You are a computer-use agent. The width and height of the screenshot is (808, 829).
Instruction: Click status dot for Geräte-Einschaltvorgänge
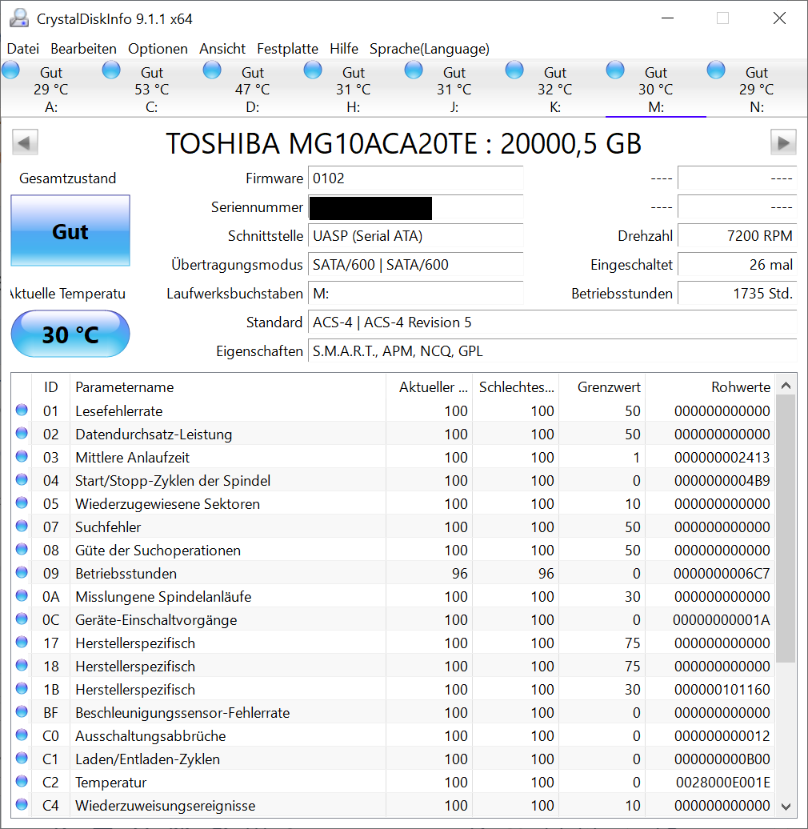pos(22,619)
